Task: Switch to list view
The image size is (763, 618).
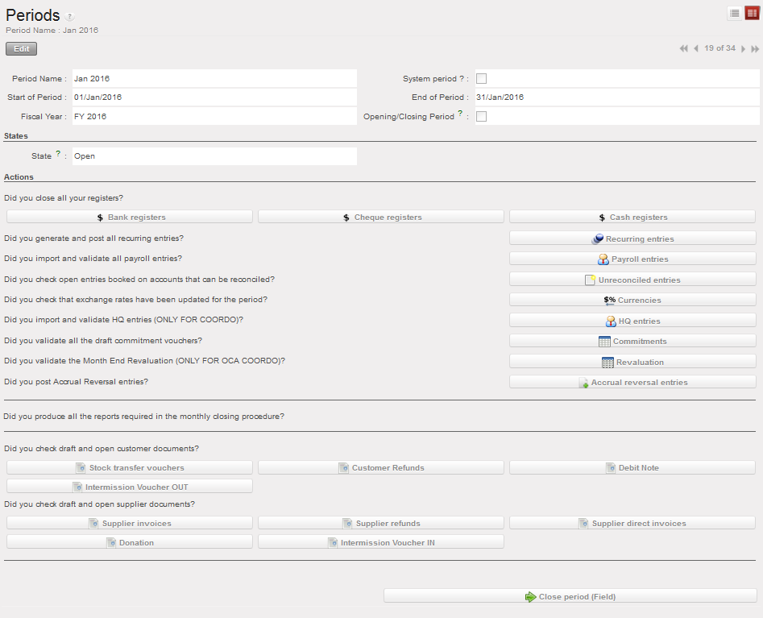Action: click(734, 13)
